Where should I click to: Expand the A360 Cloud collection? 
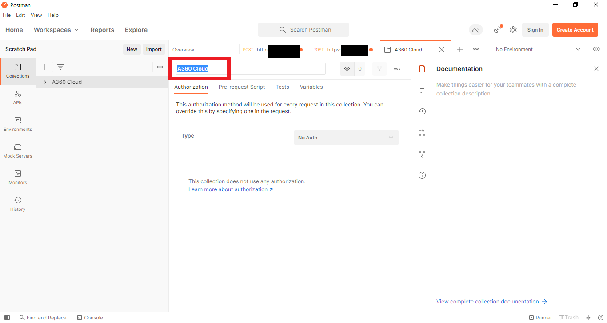pos(45,82)
